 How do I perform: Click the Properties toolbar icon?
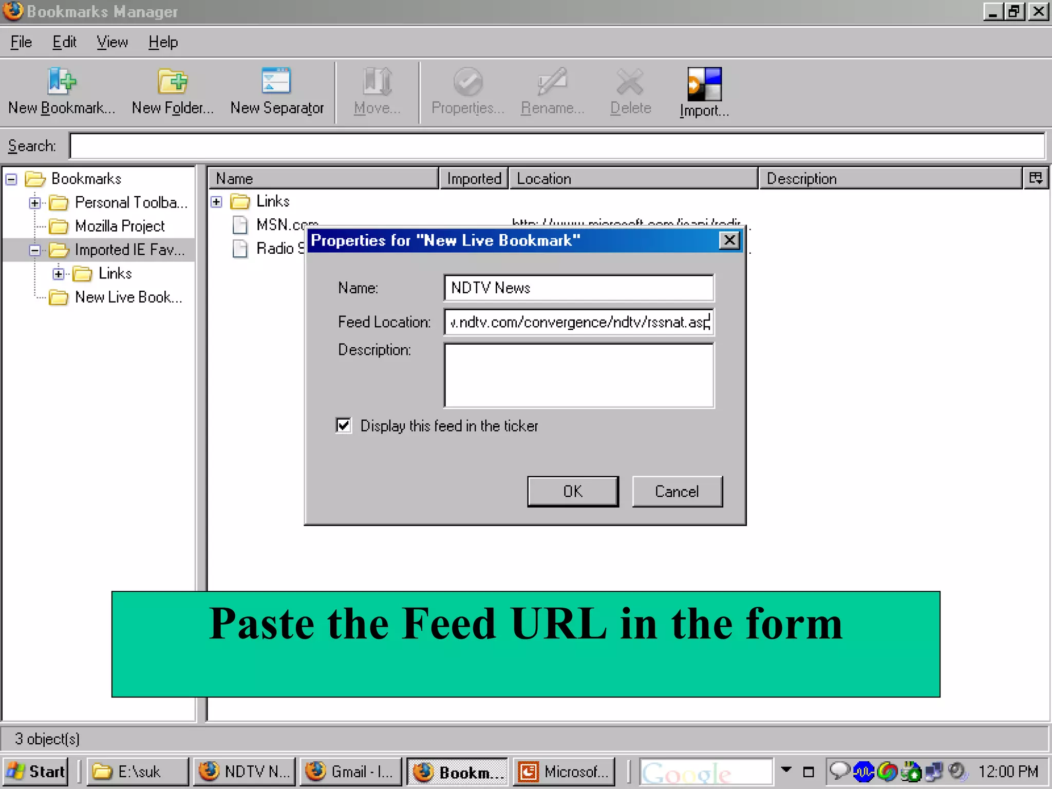click(467, 82)
